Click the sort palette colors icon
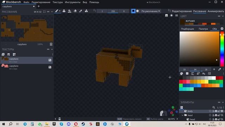The width and height of the screenshot is (225, 127). (x=198, y=74)
